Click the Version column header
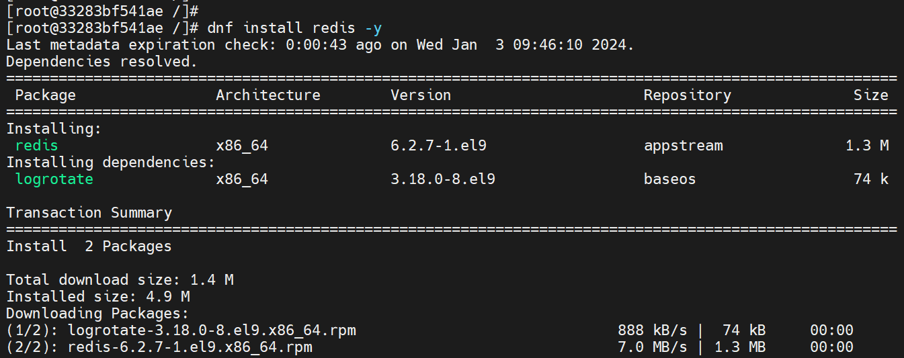This screenshot has width=904, height=358. pyautogui.click(x=421, y=95)
